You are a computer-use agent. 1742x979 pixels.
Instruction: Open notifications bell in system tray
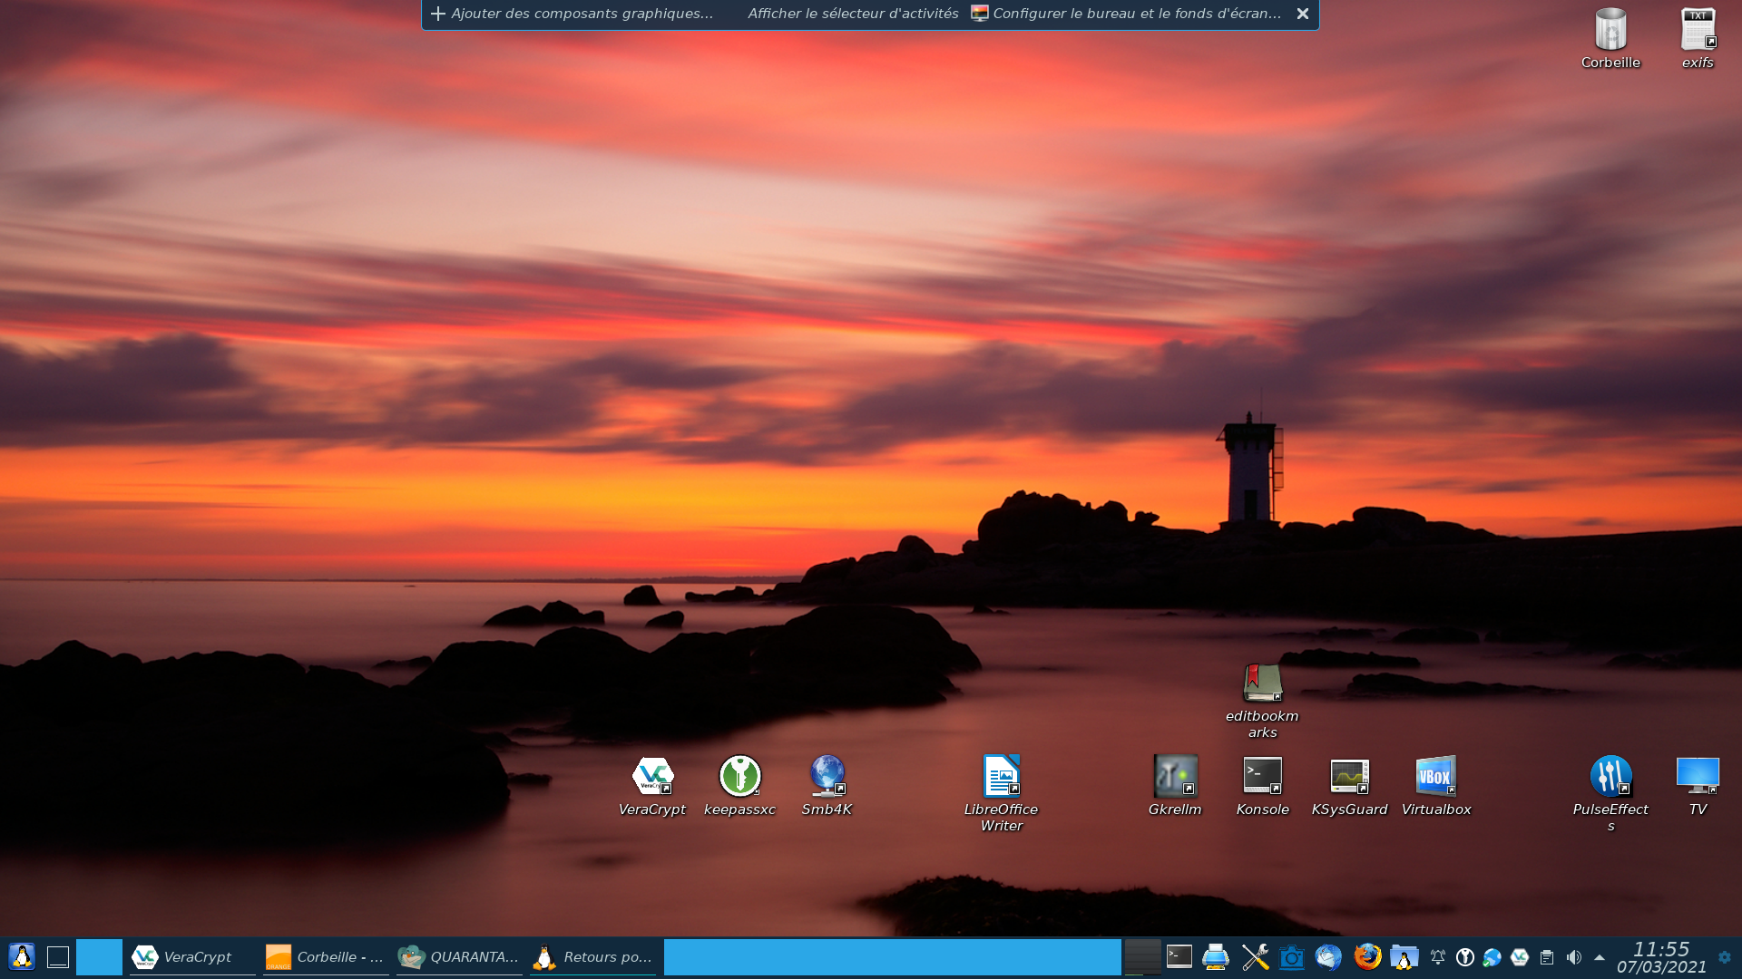click(x=1438, y=957)
